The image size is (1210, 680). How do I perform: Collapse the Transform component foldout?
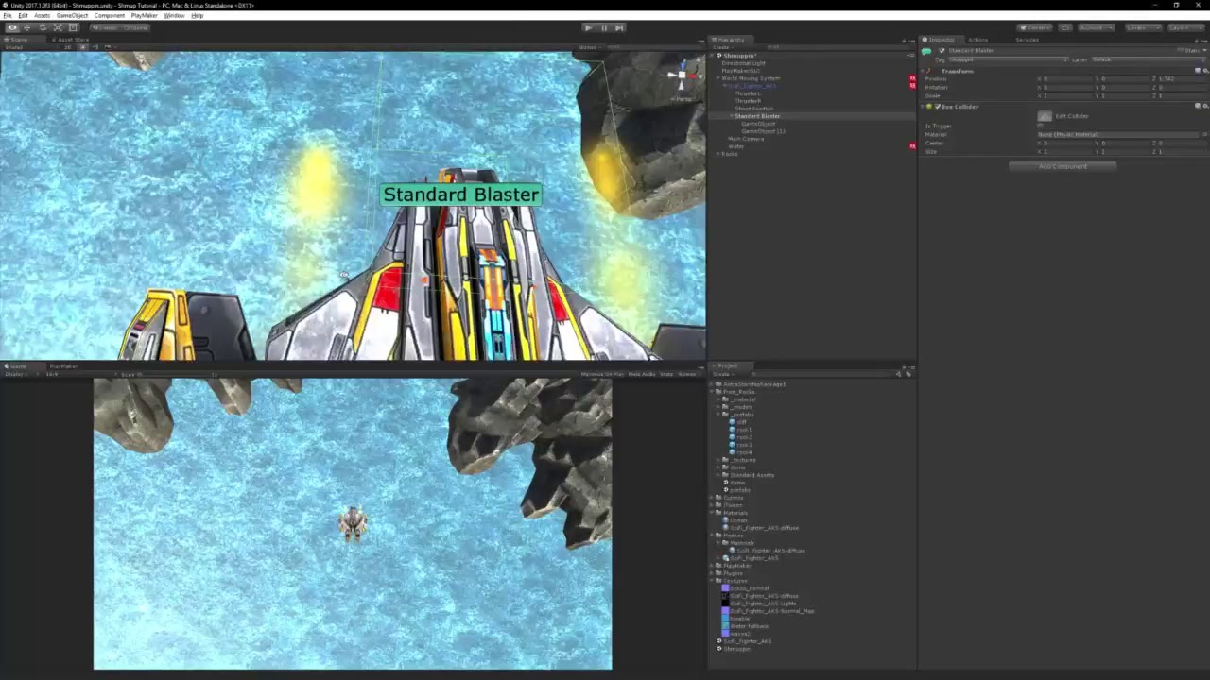(923, 71)
